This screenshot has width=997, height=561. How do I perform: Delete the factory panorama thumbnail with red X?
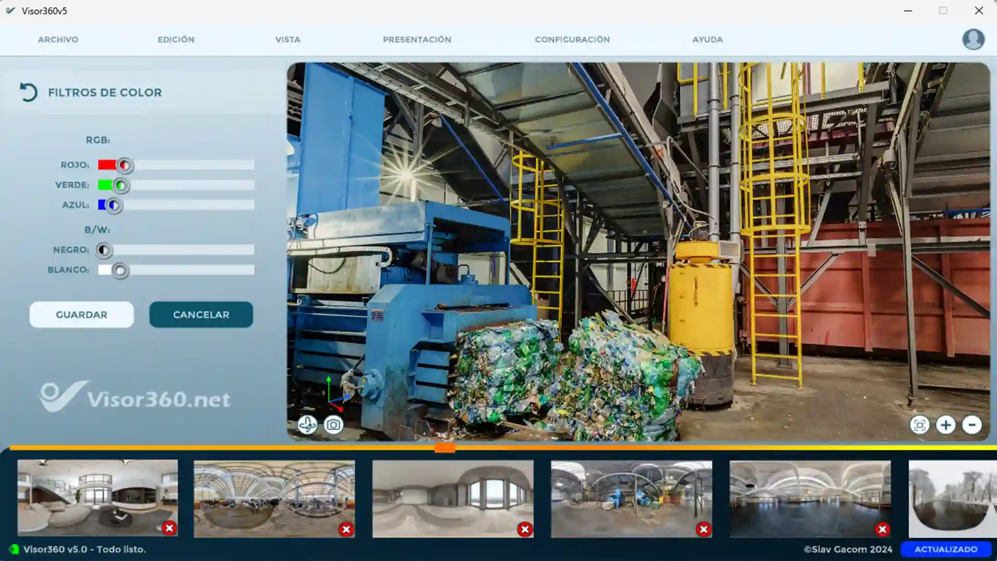pos(704,529)
